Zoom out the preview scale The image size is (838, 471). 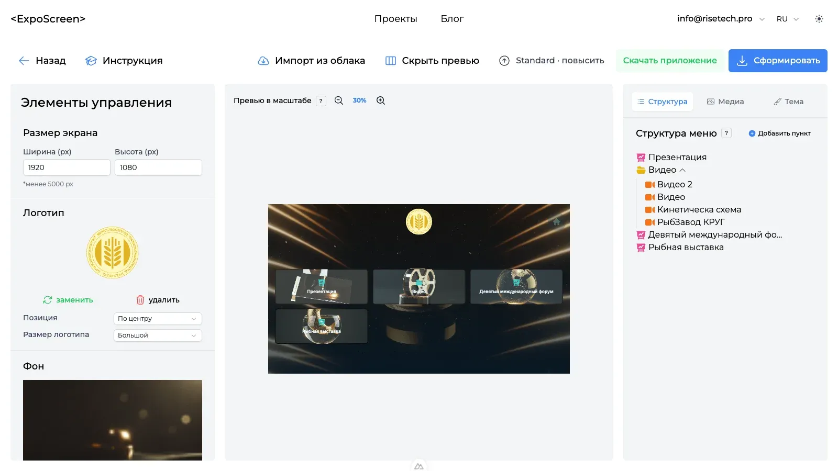click(339, 100)
